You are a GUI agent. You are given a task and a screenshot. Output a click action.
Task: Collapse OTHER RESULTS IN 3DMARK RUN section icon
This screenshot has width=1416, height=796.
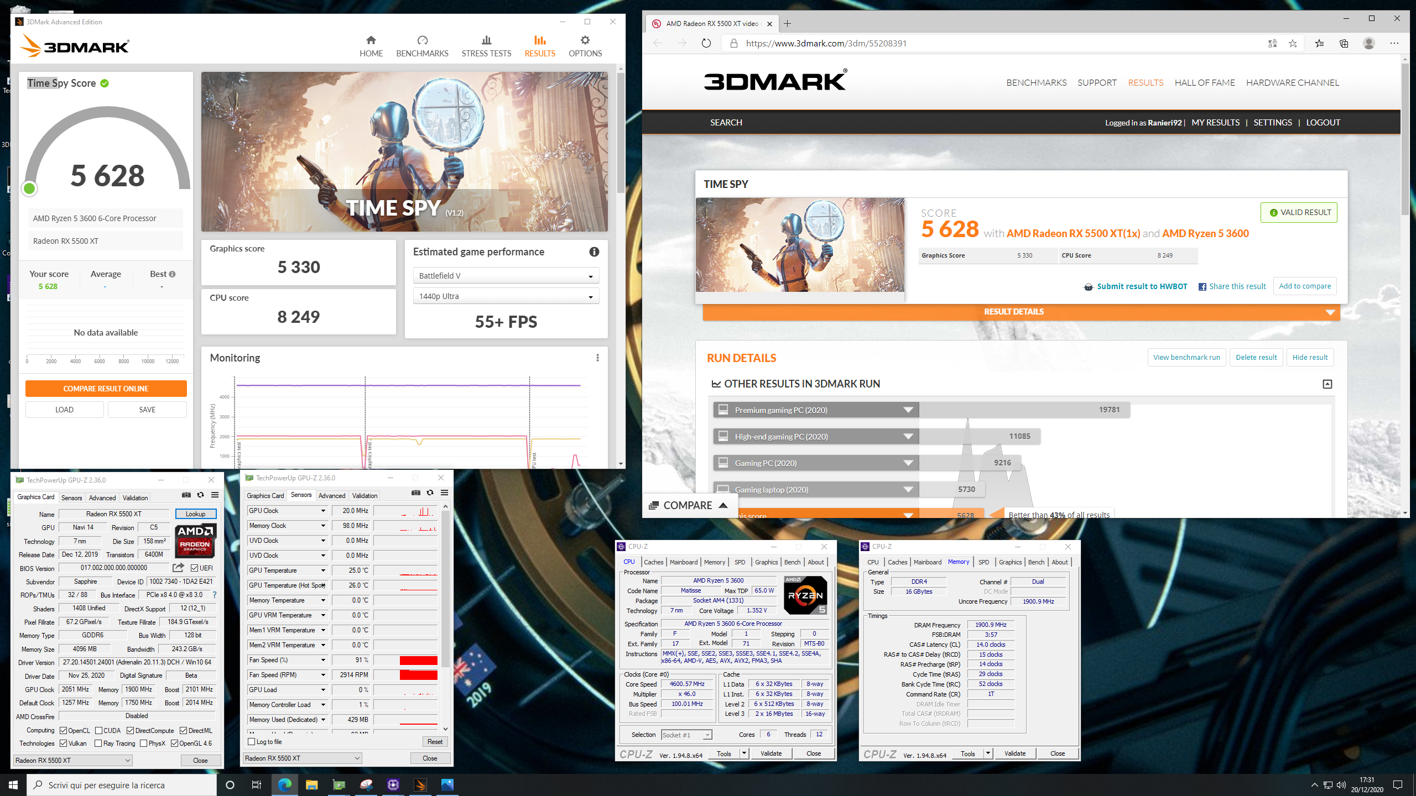click(x=1327, y=384)
